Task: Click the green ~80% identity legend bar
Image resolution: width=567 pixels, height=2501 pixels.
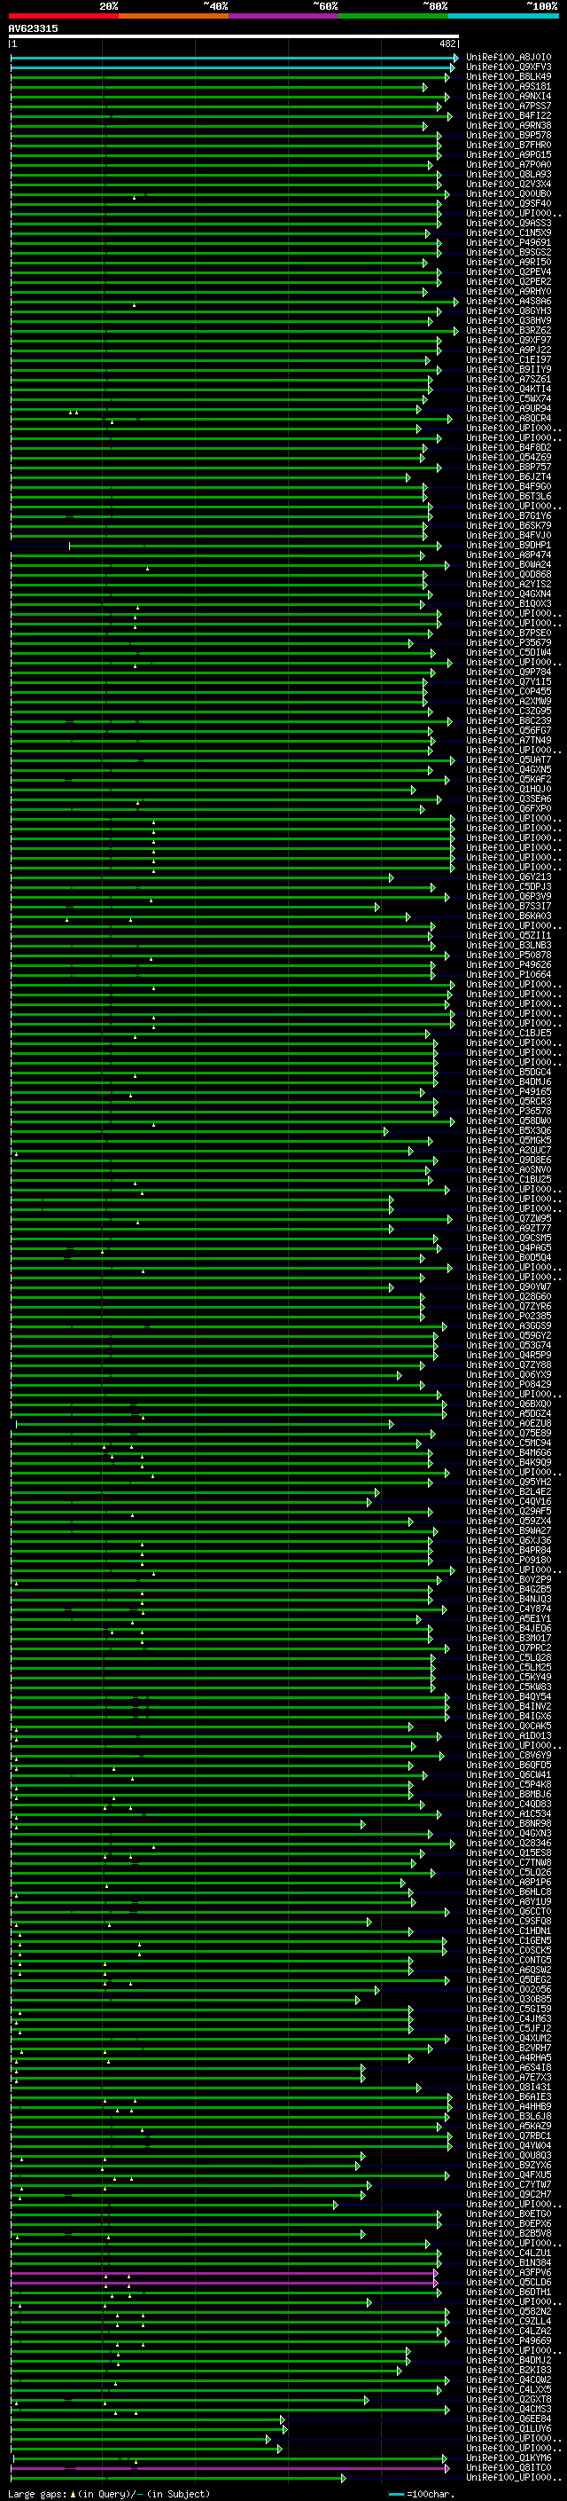Action: pyautogui.click(x=393, y=16)
